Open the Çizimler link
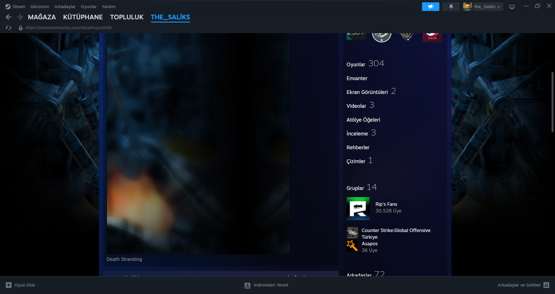 (x=360, y=161)
